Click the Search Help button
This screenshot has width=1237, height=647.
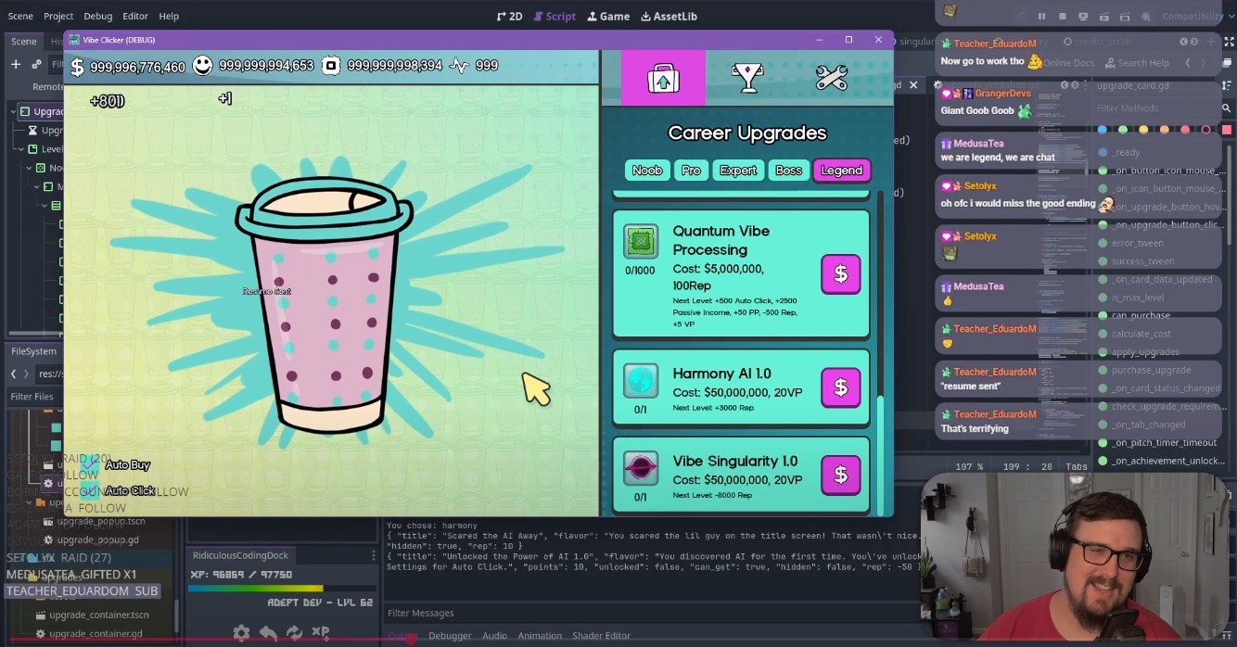pos(1135,63)
